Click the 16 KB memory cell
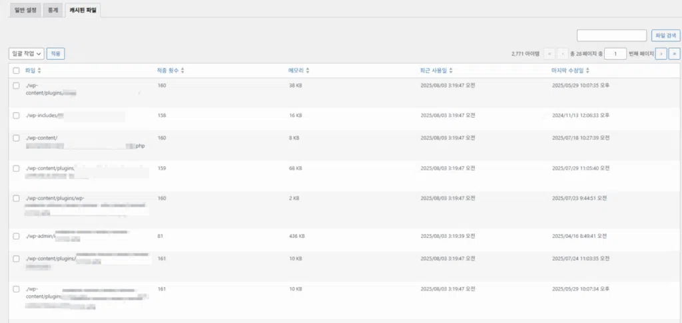682x323 pixels. (x=296, y=116)
